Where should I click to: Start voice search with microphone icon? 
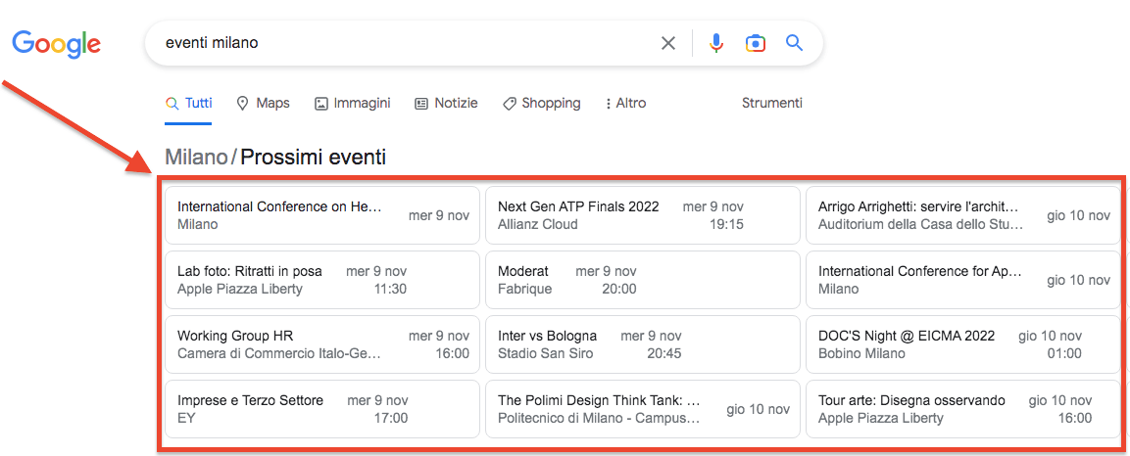click(716, 43)
